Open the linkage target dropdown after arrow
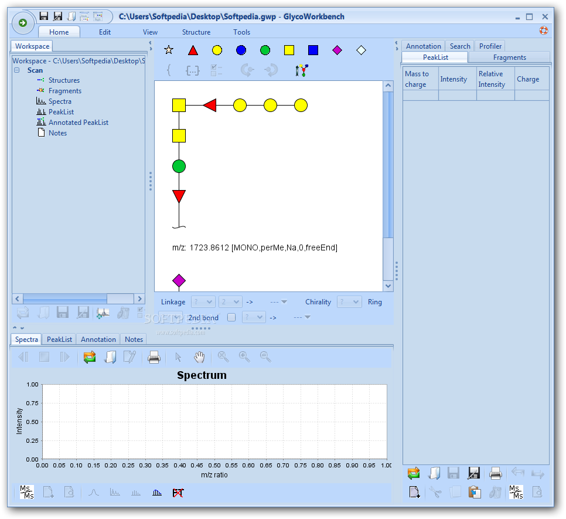This screenshot has width=566, height=519. coord(278,302)
